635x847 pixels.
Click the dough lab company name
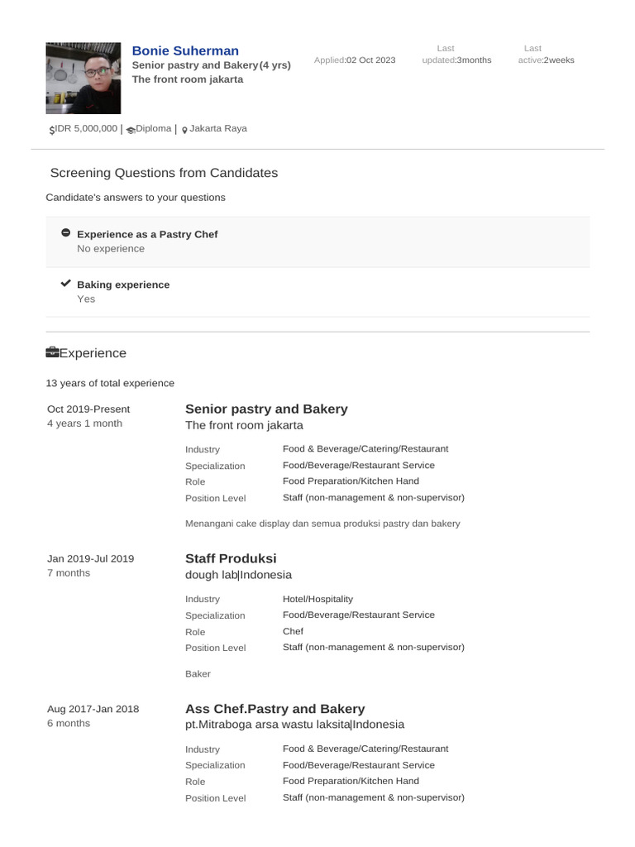[x=211, y=575]
